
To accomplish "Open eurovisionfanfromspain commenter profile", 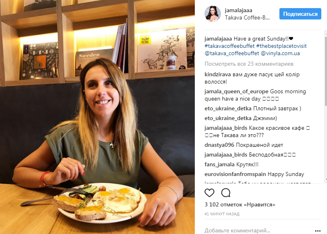I will coord(235,174).
